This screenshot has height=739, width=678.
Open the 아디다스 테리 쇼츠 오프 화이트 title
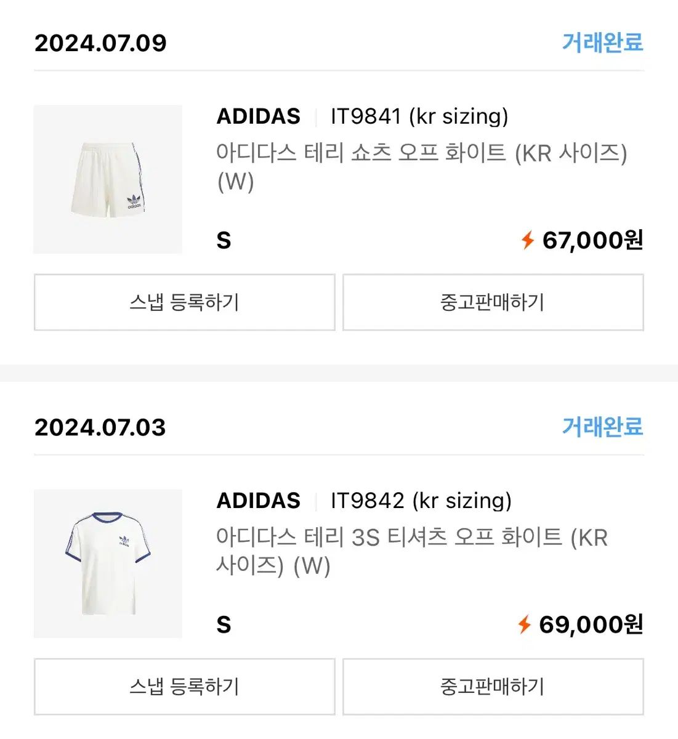coord(421,166)
